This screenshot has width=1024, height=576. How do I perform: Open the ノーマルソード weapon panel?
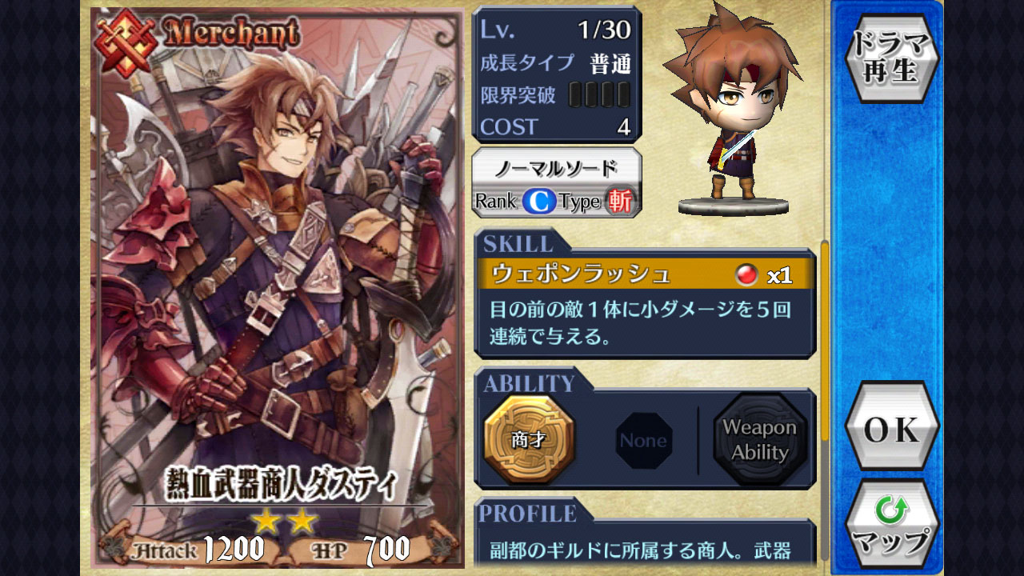(557, 182)
